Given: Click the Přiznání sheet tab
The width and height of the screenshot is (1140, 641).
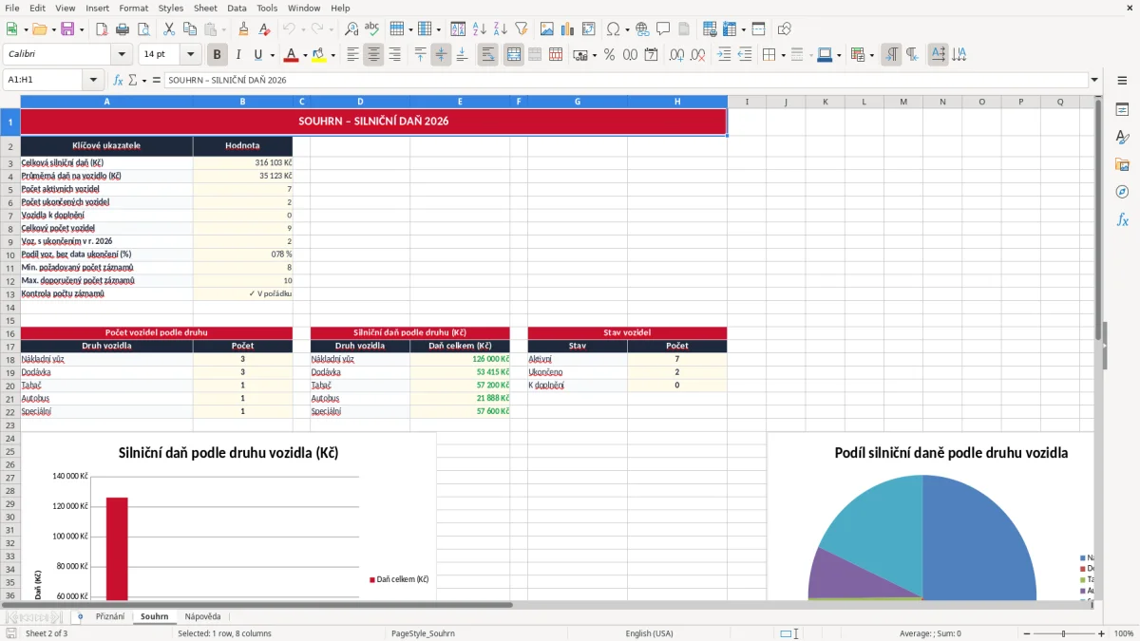Looking at the screenshot, I should tap(110, 616).
